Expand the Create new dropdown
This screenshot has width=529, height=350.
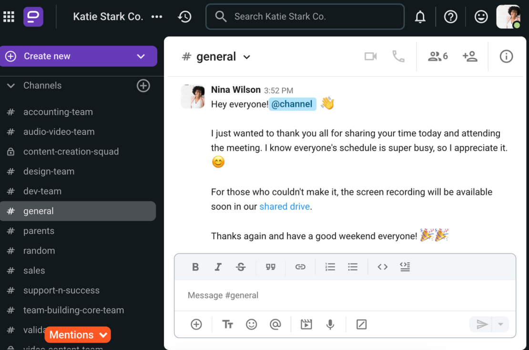(141, 56)
